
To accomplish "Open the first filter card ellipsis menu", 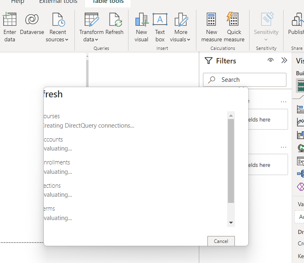I will [x=284, y=102].
